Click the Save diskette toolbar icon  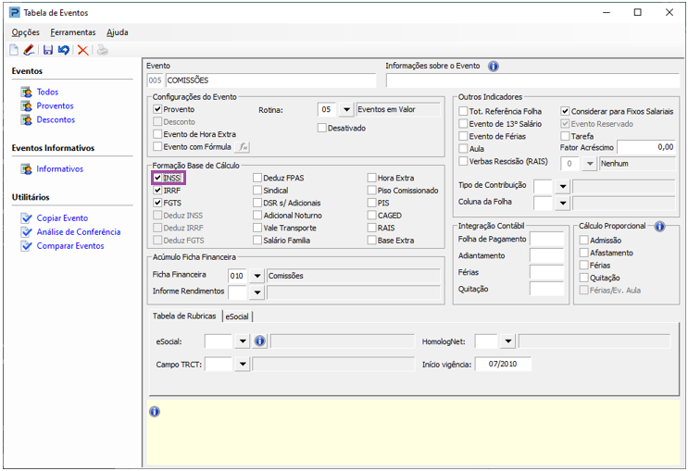(x=48, y=50)
